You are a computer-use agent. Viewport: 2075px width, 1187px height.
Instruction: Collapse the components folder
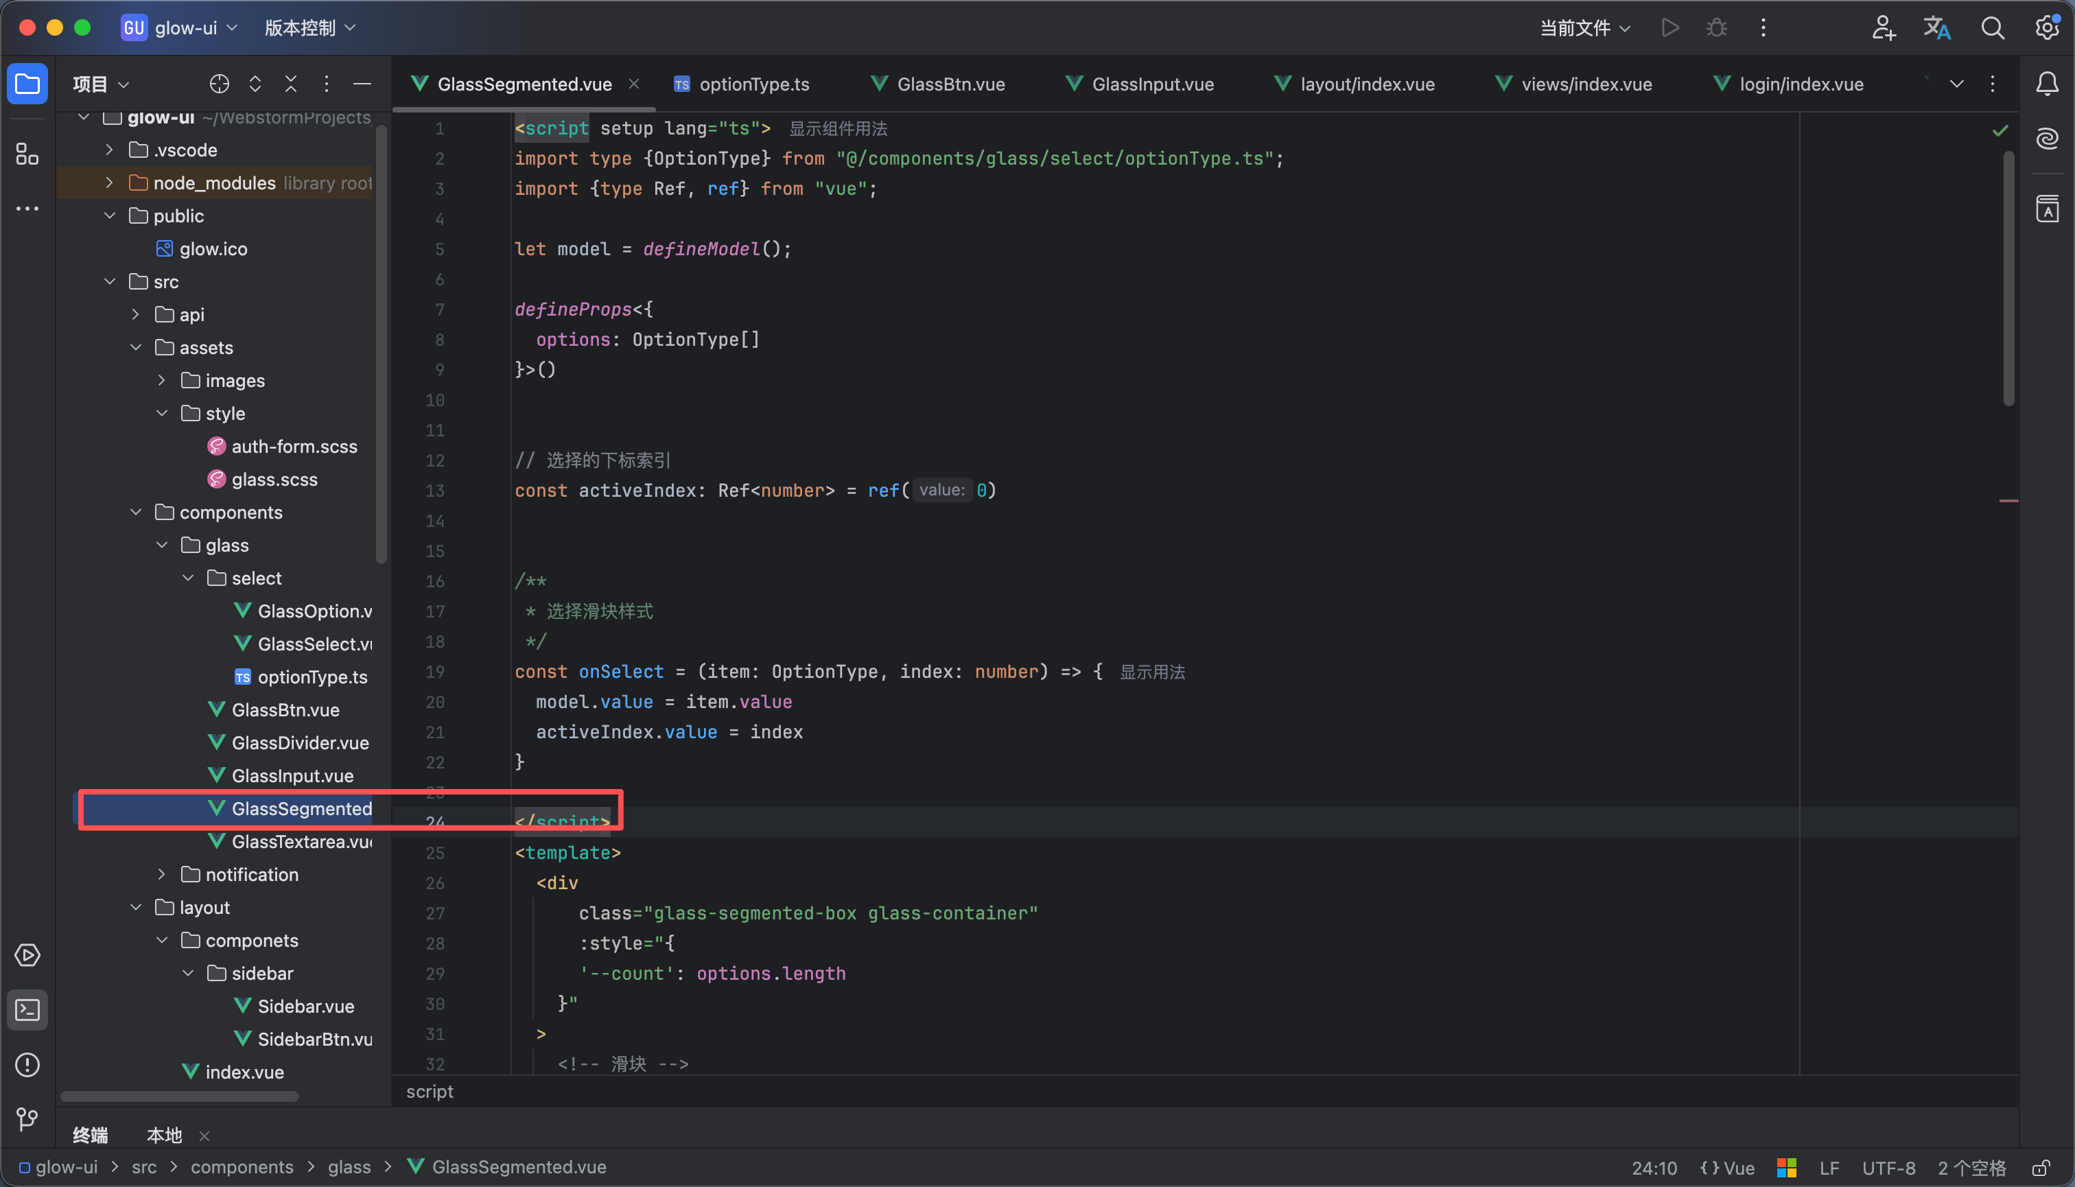(x=135, y=512)
